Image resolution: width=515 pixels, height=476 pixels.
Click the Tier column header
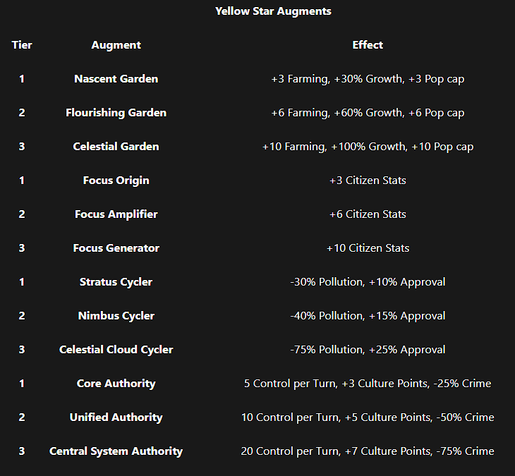pos(22,45)
